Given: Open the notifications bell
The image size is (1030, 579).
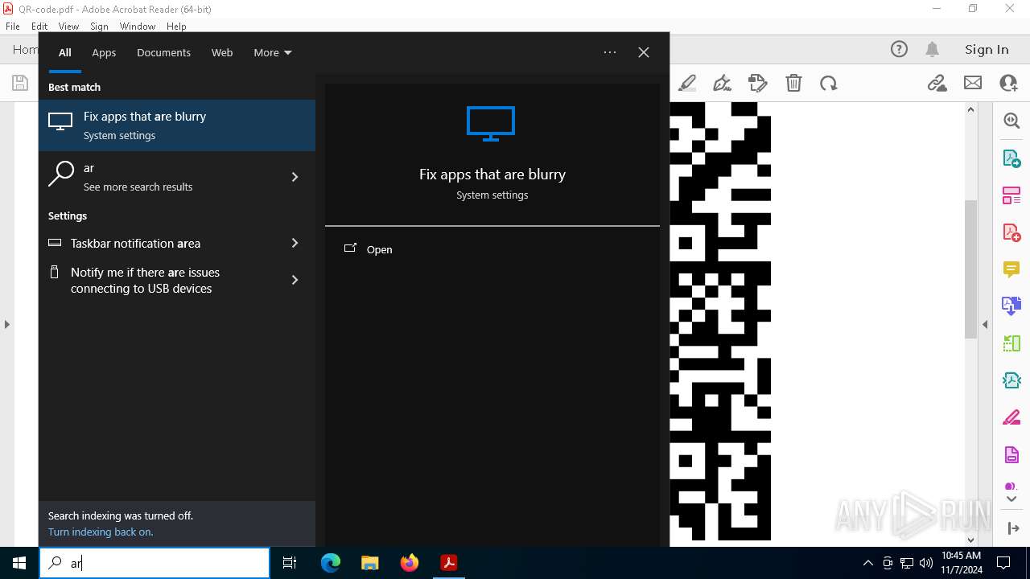Looking at the screenshot, I should coord(932,49).
